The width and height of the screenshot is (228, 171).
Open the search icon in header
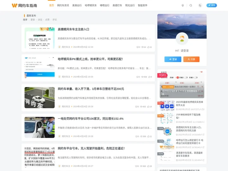[191, 5]
